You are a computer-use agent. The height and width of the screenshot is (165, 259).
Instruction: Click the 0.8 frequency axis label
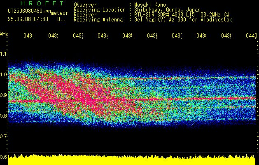click(4, 115)
